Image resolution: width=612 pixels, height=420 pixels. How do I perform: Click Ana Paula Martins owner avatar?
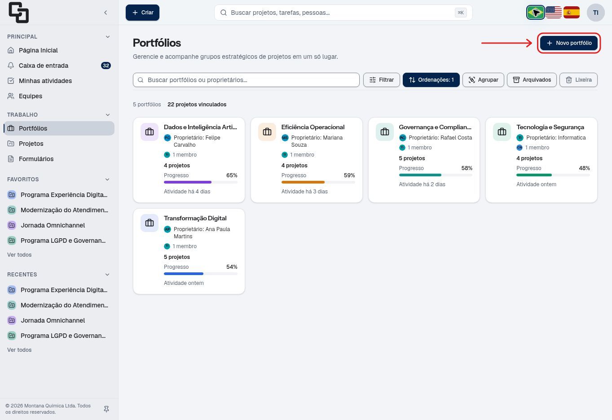(x=167, y=229)
